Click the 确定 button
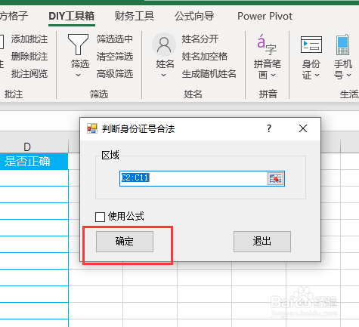This screenshot has width=359, height=327. point(125,242)
